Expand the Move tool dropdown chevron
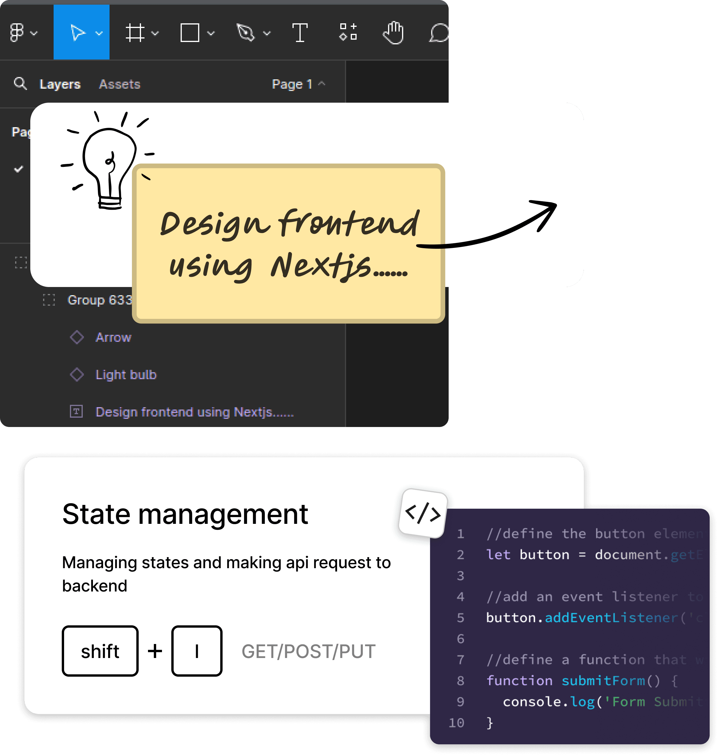This screenshot has height=756, width=719. (x=99, y=33)
